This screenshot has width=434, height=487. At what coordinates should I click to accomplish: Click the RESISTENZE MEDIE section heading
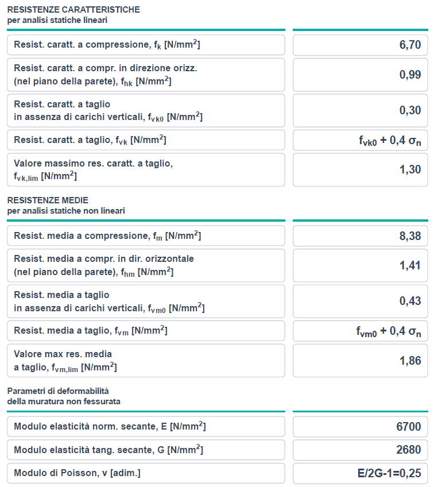[x=48, y=200]
